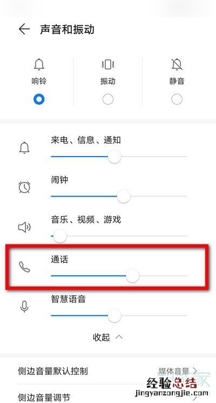Open 侧边音量默认控制 媒体音量 option
The image size is (216, 403).
[108, 371]
